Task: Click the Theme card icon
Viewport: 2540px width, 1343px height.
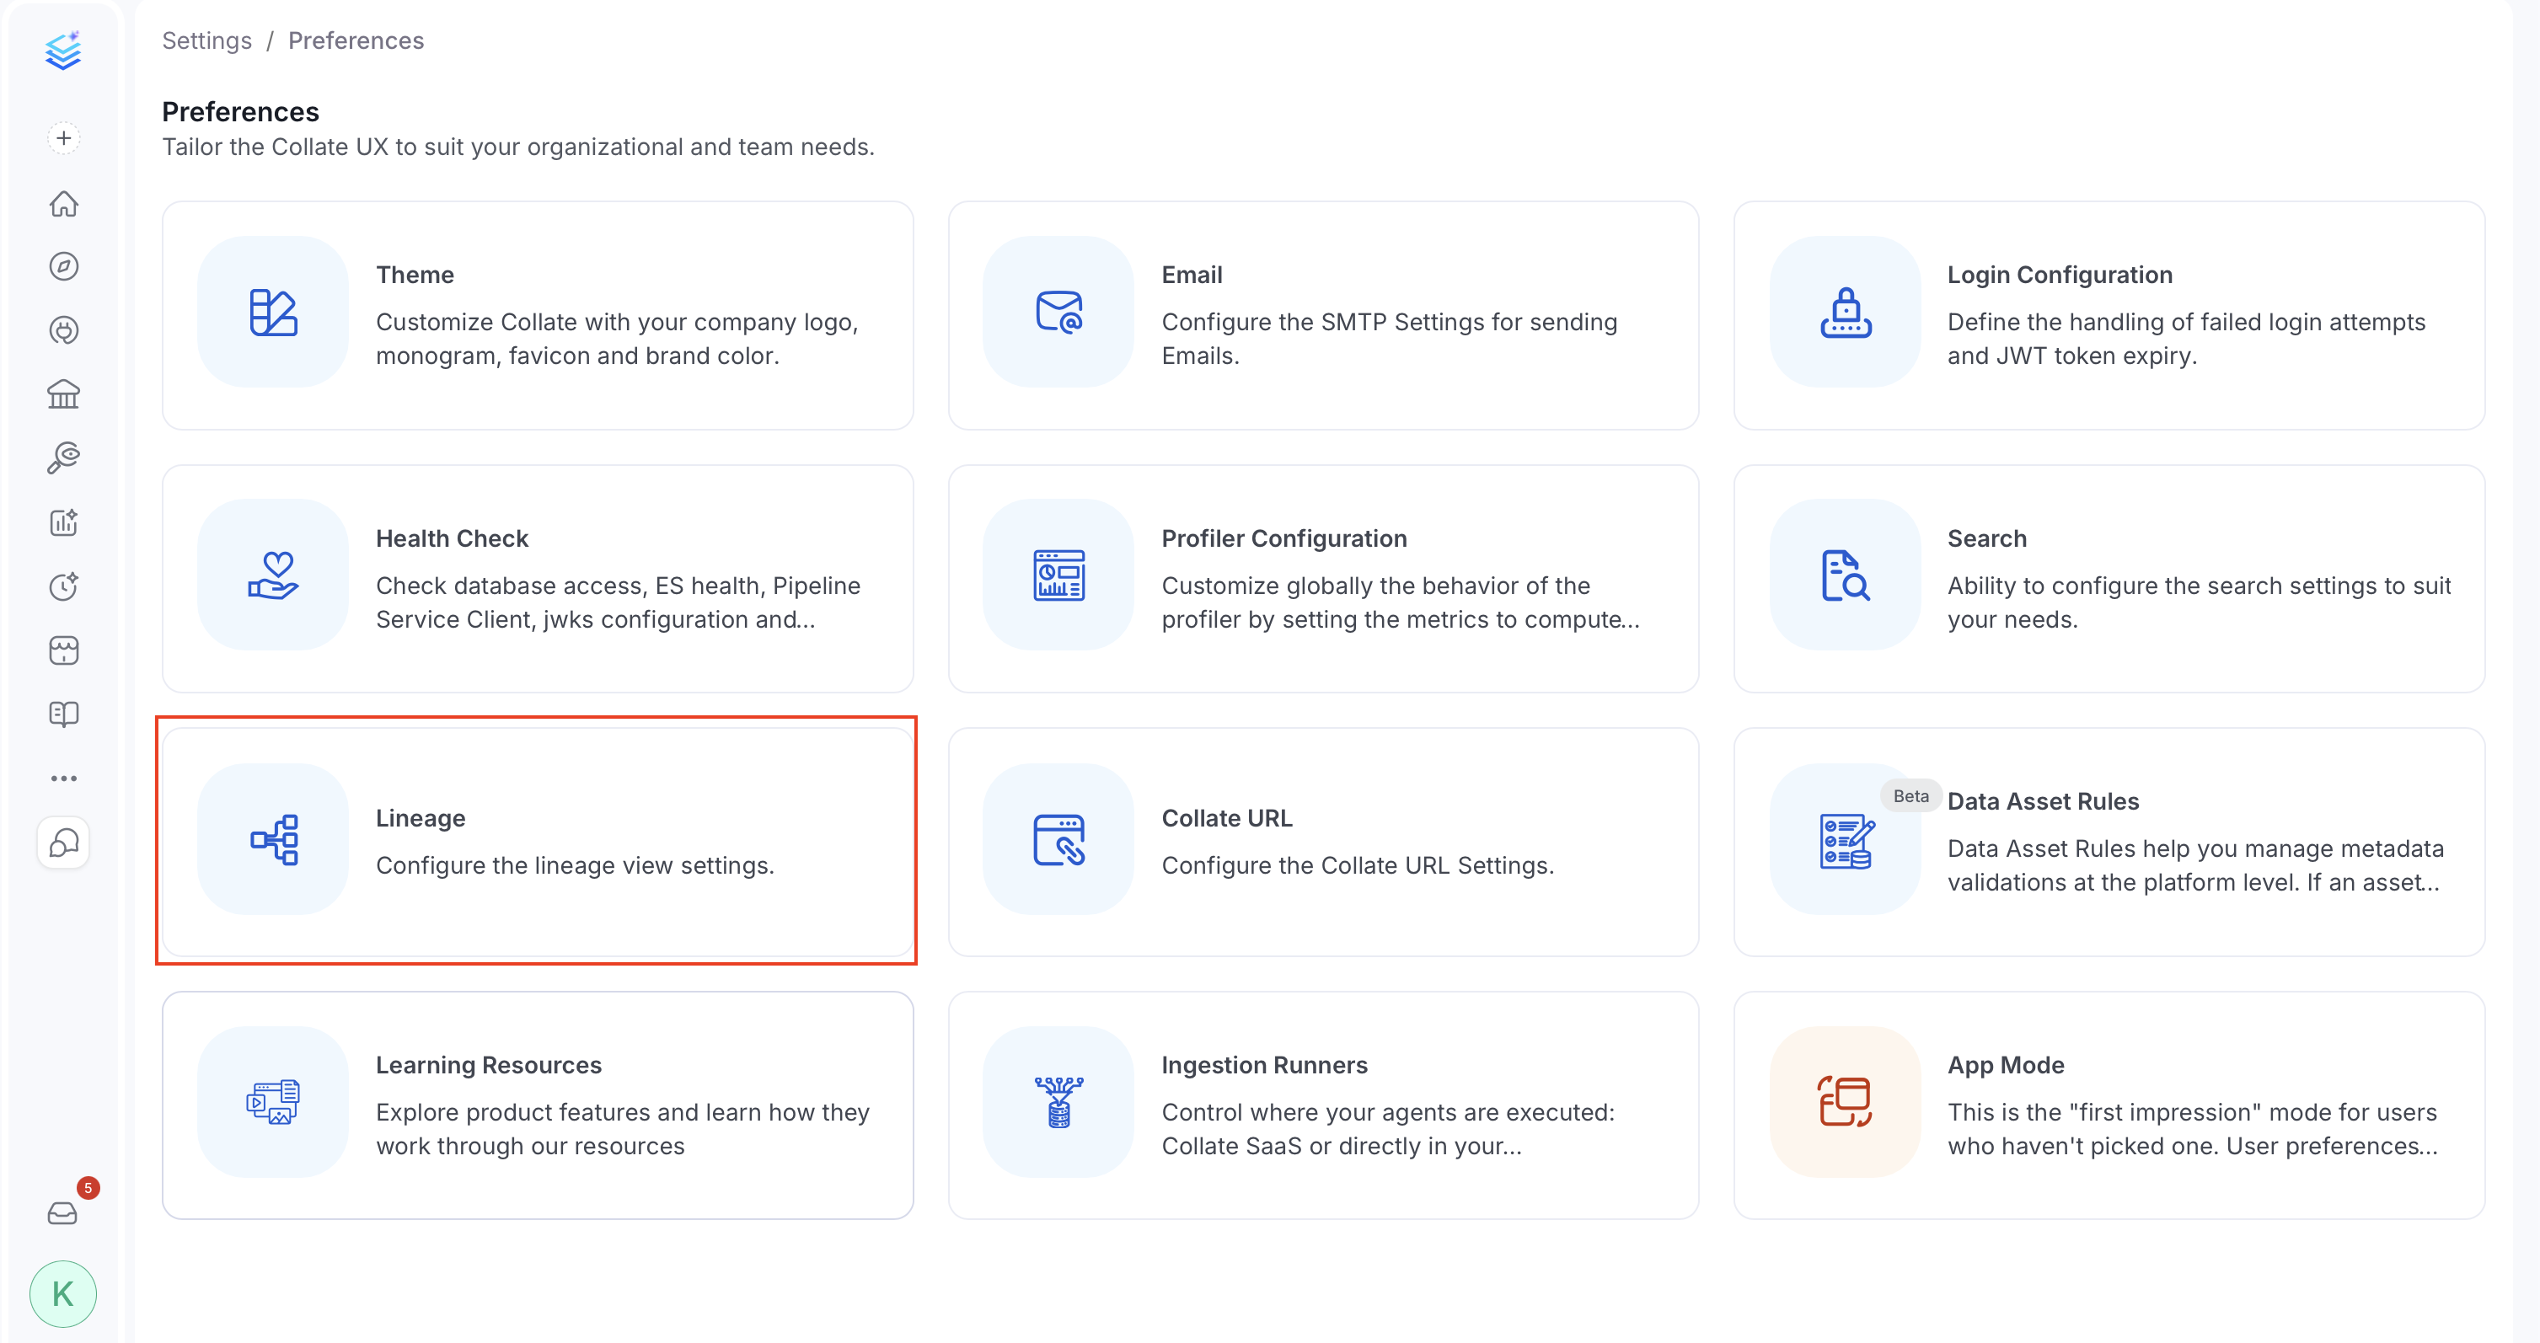Action: 273,313
